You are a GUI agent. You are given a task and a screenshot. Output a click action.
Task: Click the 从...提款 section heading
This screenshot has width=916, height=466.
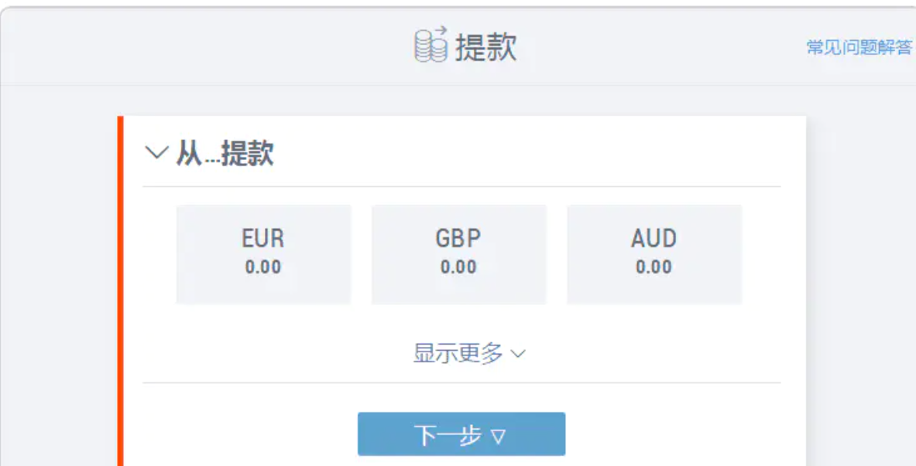225,154
